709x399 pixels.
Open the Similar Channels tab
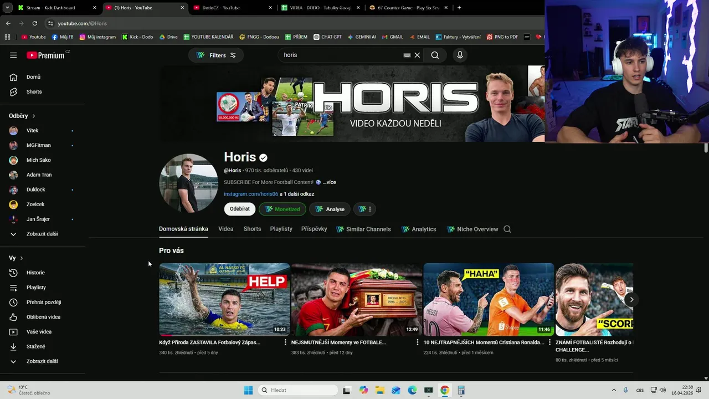(363, 229)
